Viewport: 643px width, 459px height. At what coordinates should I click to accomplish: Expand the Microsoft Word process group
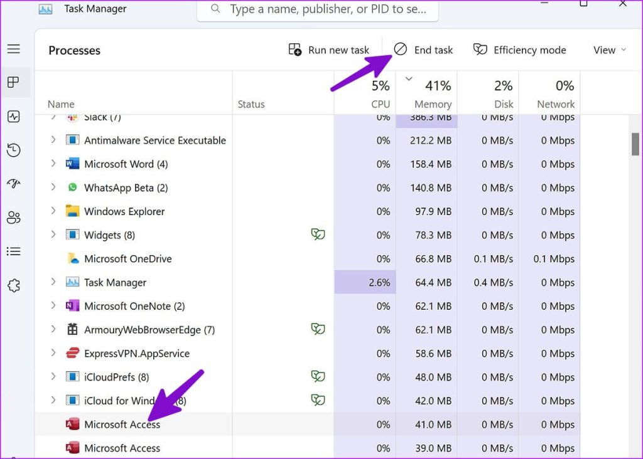(x=53, y=164)
